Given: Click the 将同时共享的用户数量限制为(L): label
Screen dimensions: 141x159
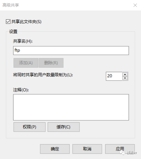Looking at the screenshot, I should click(43, 75).
